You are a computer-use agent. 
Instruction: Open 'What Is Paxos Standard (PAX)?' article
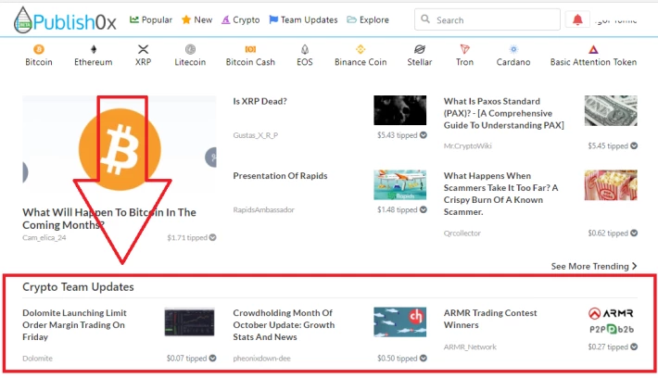point(503,113)
